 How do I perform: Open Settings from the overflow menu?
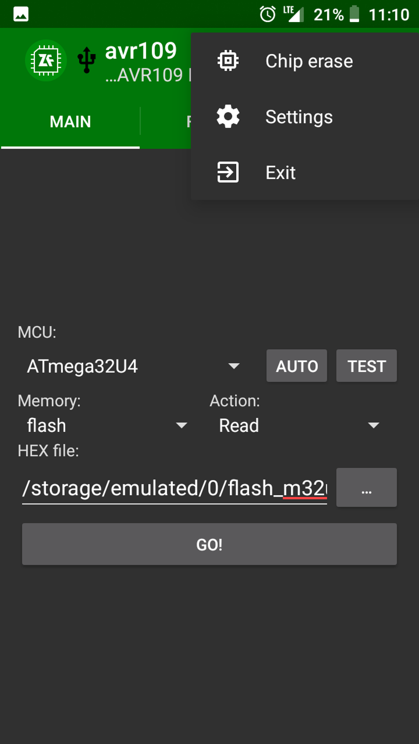point(299,117)
